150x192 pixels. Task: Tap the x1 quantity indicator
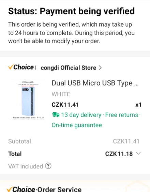click(138, 105)
